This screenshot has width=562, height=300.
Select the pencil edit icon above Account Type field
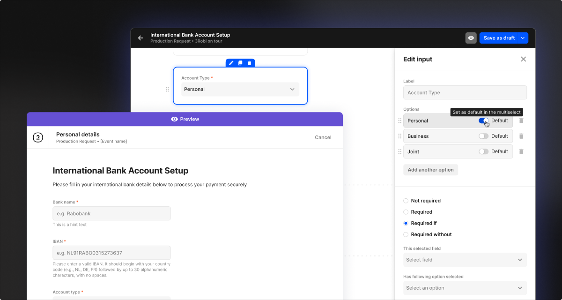230,62
